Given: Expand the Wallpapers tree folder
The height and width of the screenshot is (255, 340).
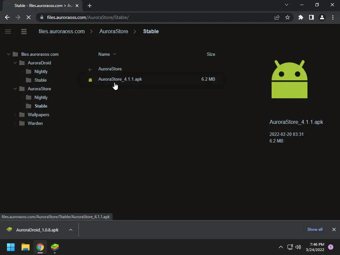Looking at the screenshot, I should [x=15, y=115].
